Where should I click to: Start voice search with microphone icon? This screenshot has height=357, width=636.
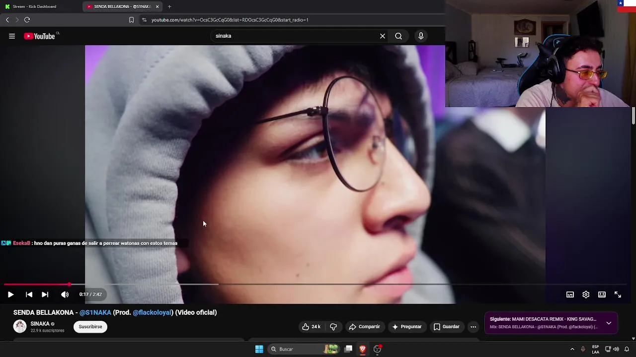click(x=421, y=36)
